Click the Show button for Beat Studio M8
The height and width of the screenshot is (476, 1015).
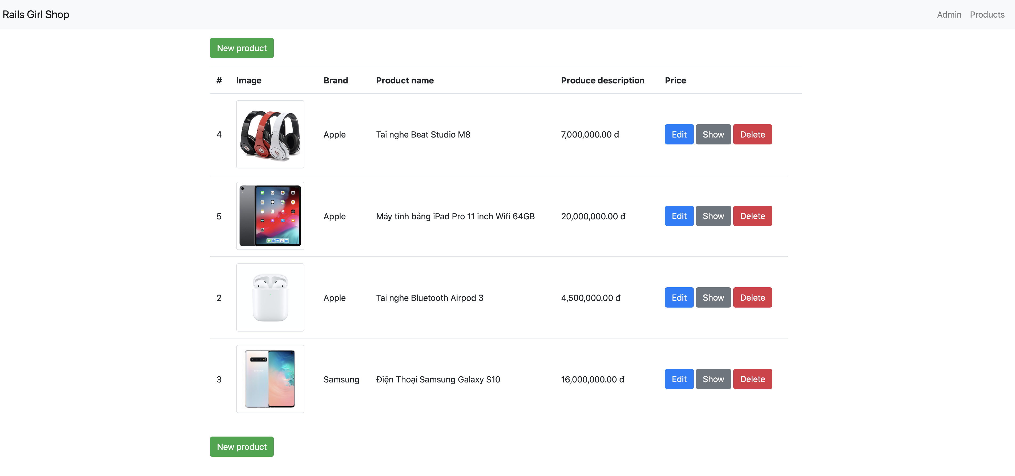(x=713, y=134)
